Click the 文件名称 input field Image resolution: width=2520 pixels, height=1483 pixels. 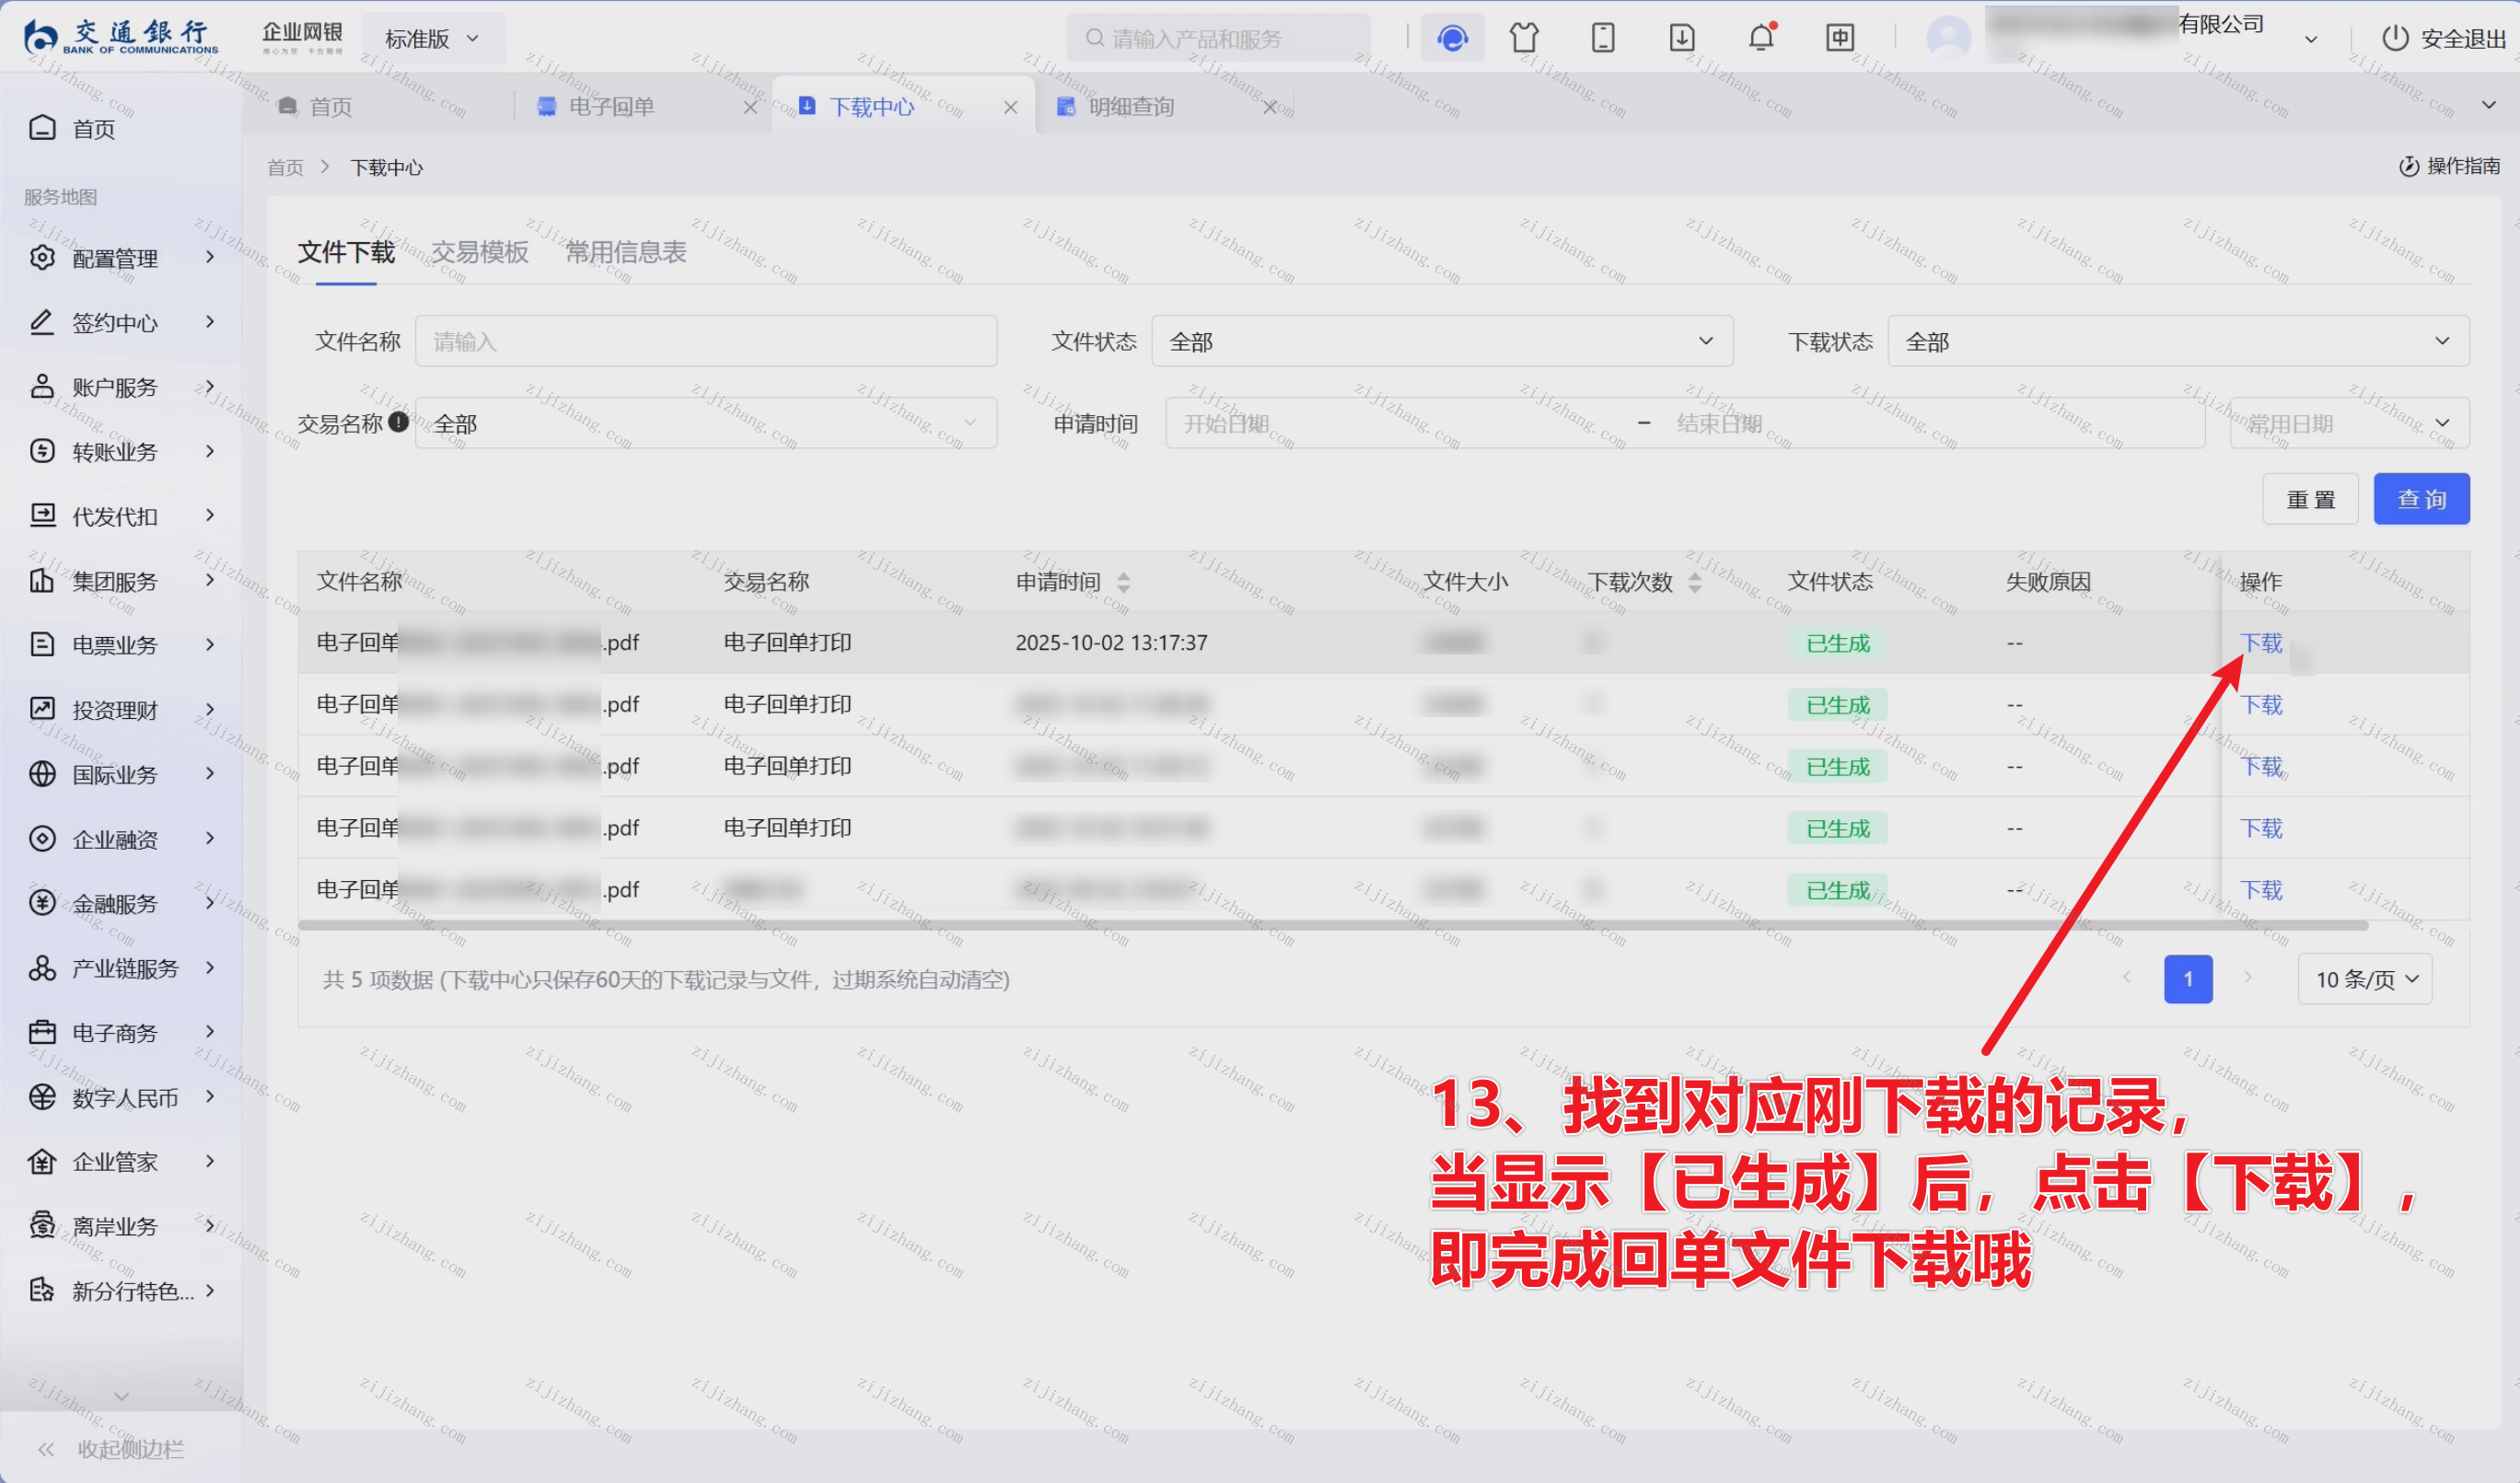tap(705, 341)
